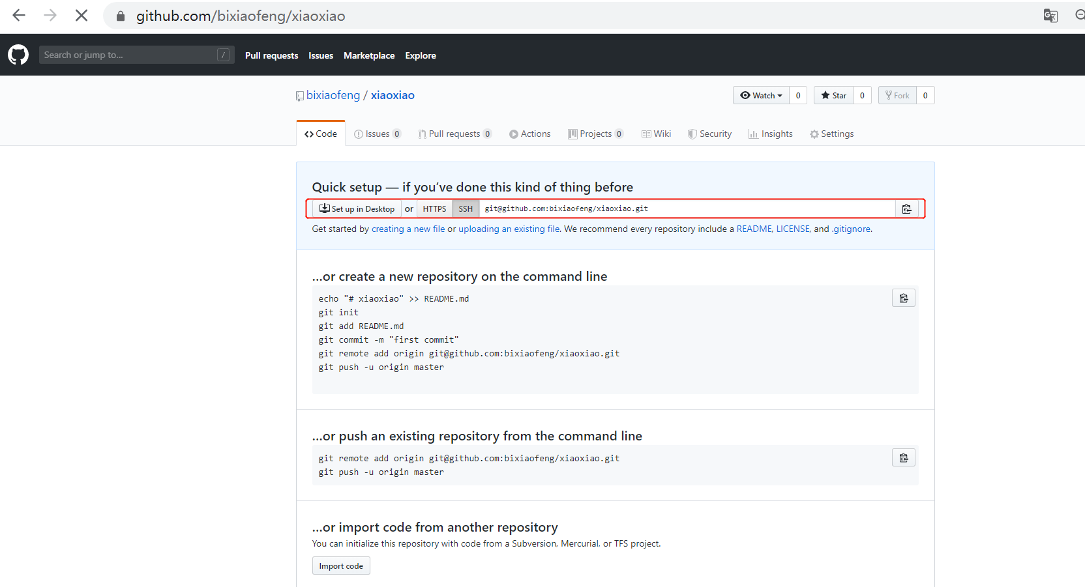Copy the push existing repository commands
1085x587 pixels.
[904, 457]
